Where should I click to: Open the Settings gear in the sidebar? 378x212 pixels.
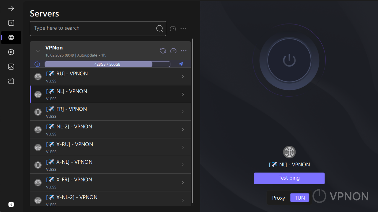pyautogui.click(x=11, y=52)
